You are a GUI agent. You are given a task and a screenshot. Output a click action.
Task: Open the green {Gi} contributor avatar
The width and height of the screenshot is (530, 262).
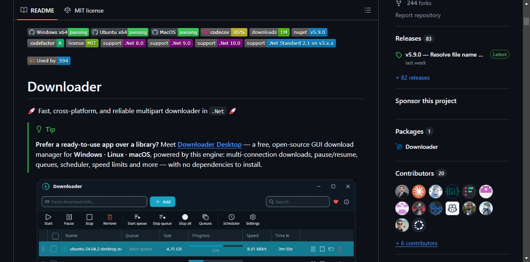(x=452, y=192)
